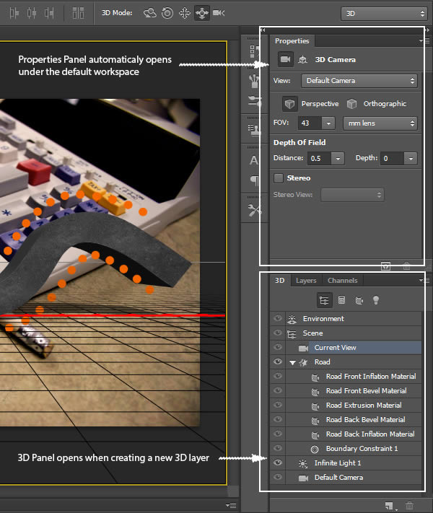Select Road Back Inflation Material
433x513 pixels.
[370, 434]
